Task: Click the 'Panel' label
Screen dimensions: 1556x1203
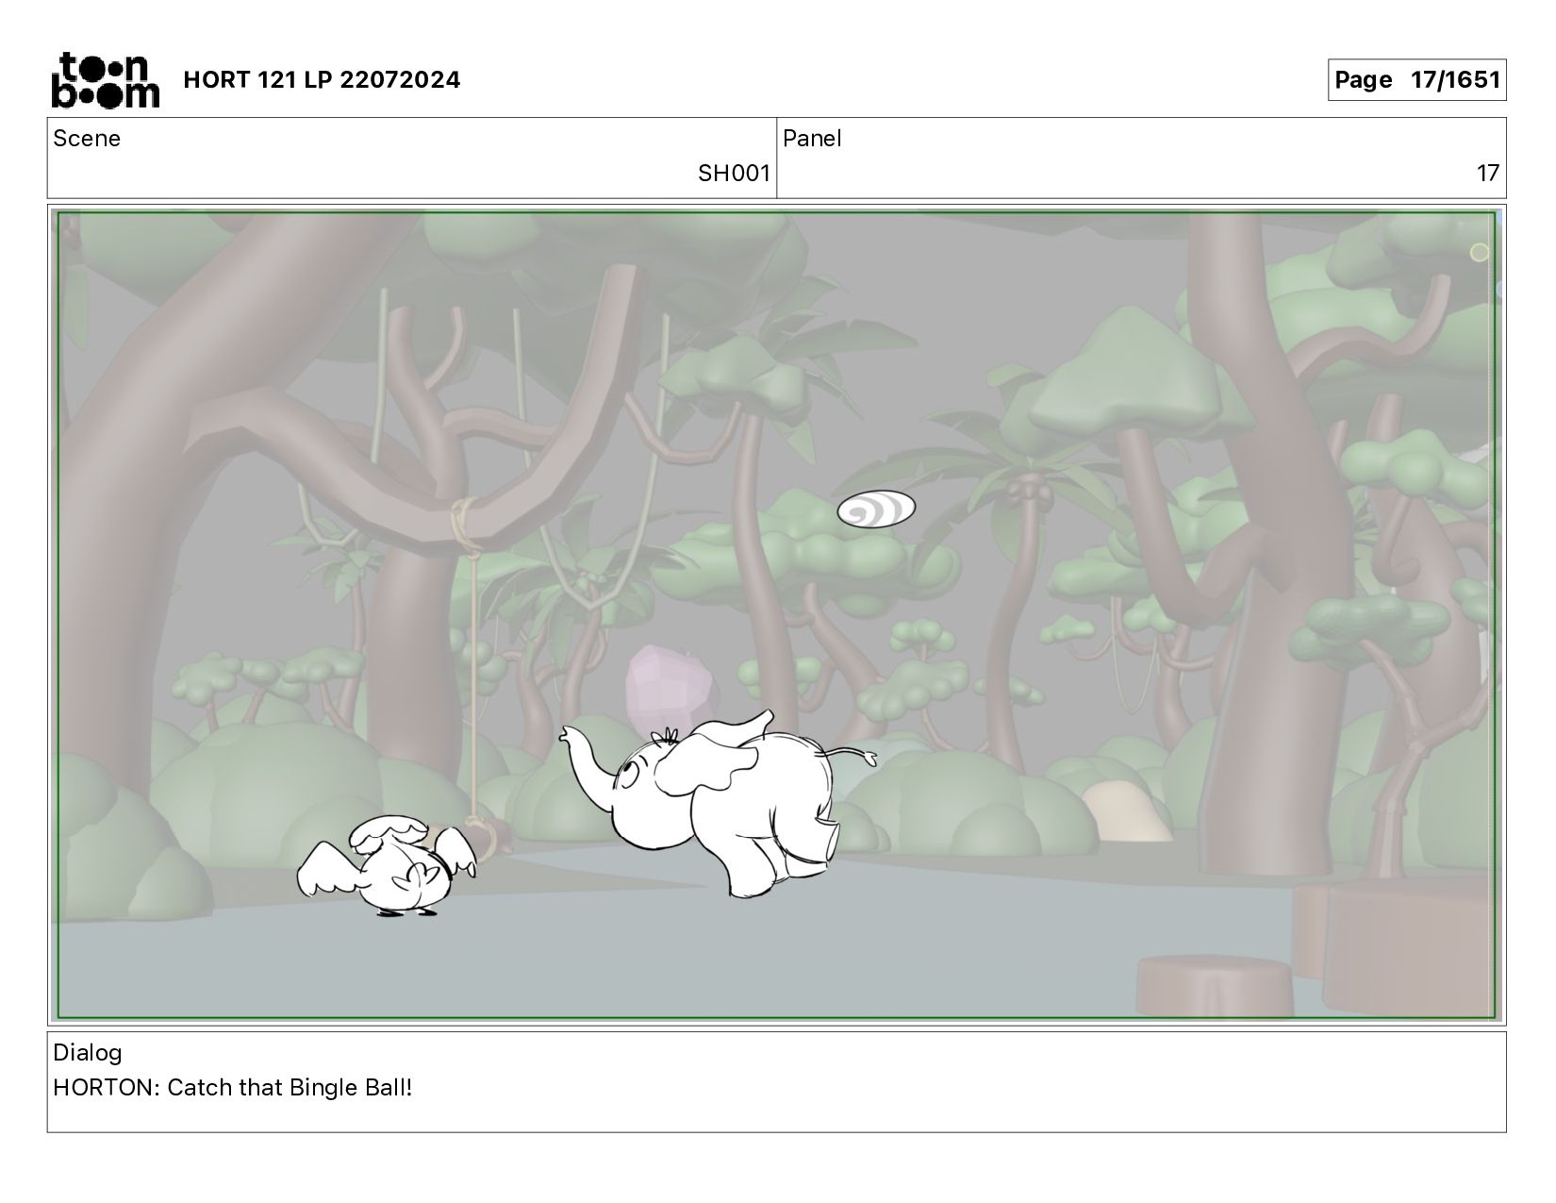Action: (812, 139)
